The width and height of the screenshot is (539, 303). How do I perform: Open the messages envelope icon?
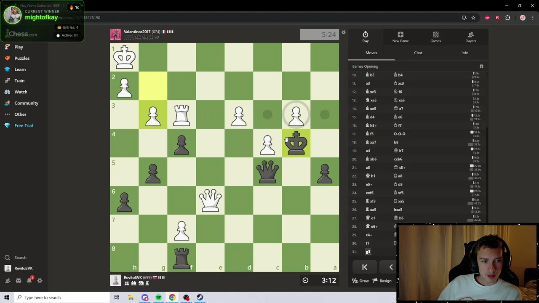[x=18, y=280]
